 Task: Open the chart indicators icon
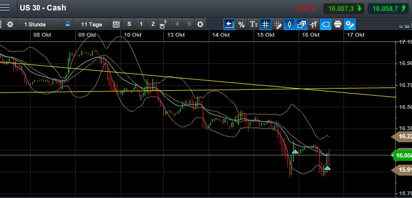[x=313, y=25]
